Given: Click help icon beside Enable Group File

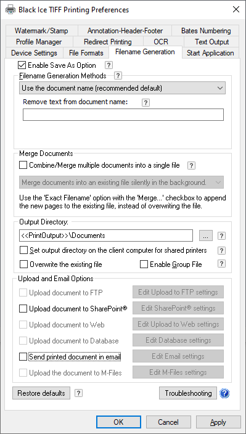Looking at the screenshot, I should pos(222,264).
